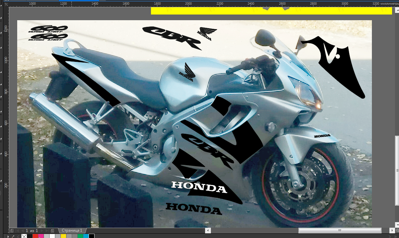Go to the first page arrow
The width and height of the screenshot is (399, 238).
pos(17,230)
